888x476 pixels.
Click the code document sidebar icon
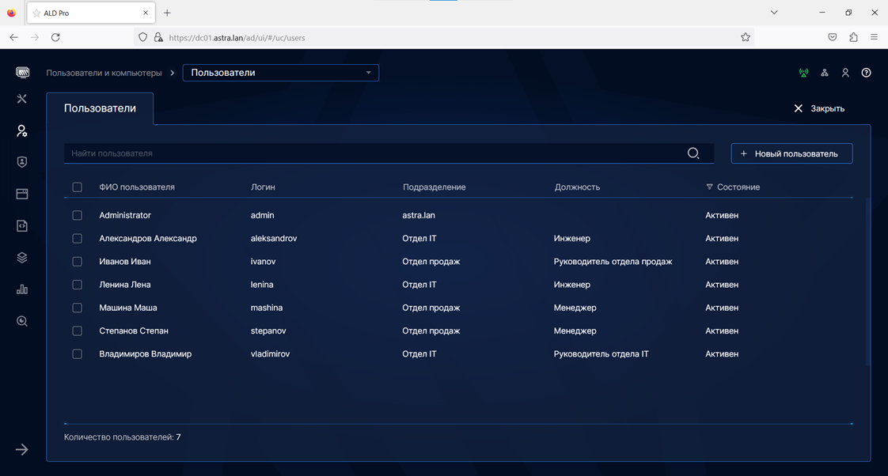coord(22,226)
